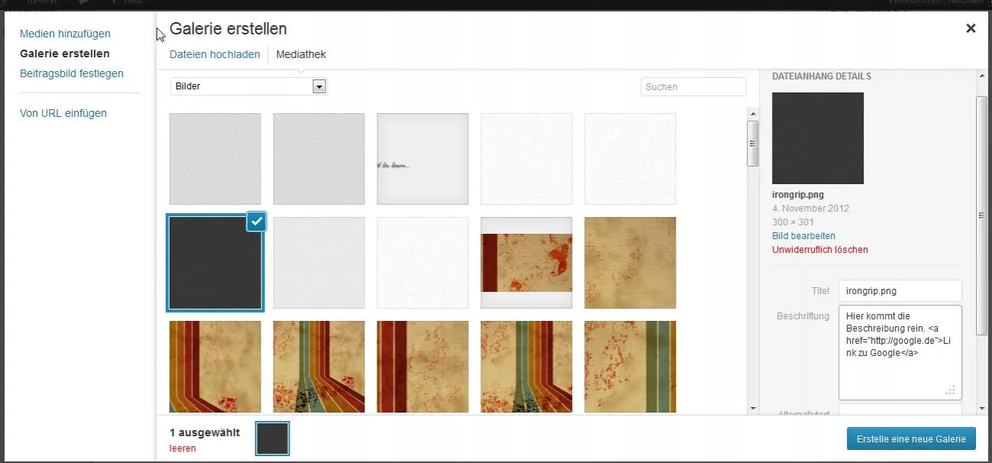Choose Beitragsbild festlegen in the sidebar
Image resolution: width=992 pixels, height=463 pixels.
[x=72, y=73]
